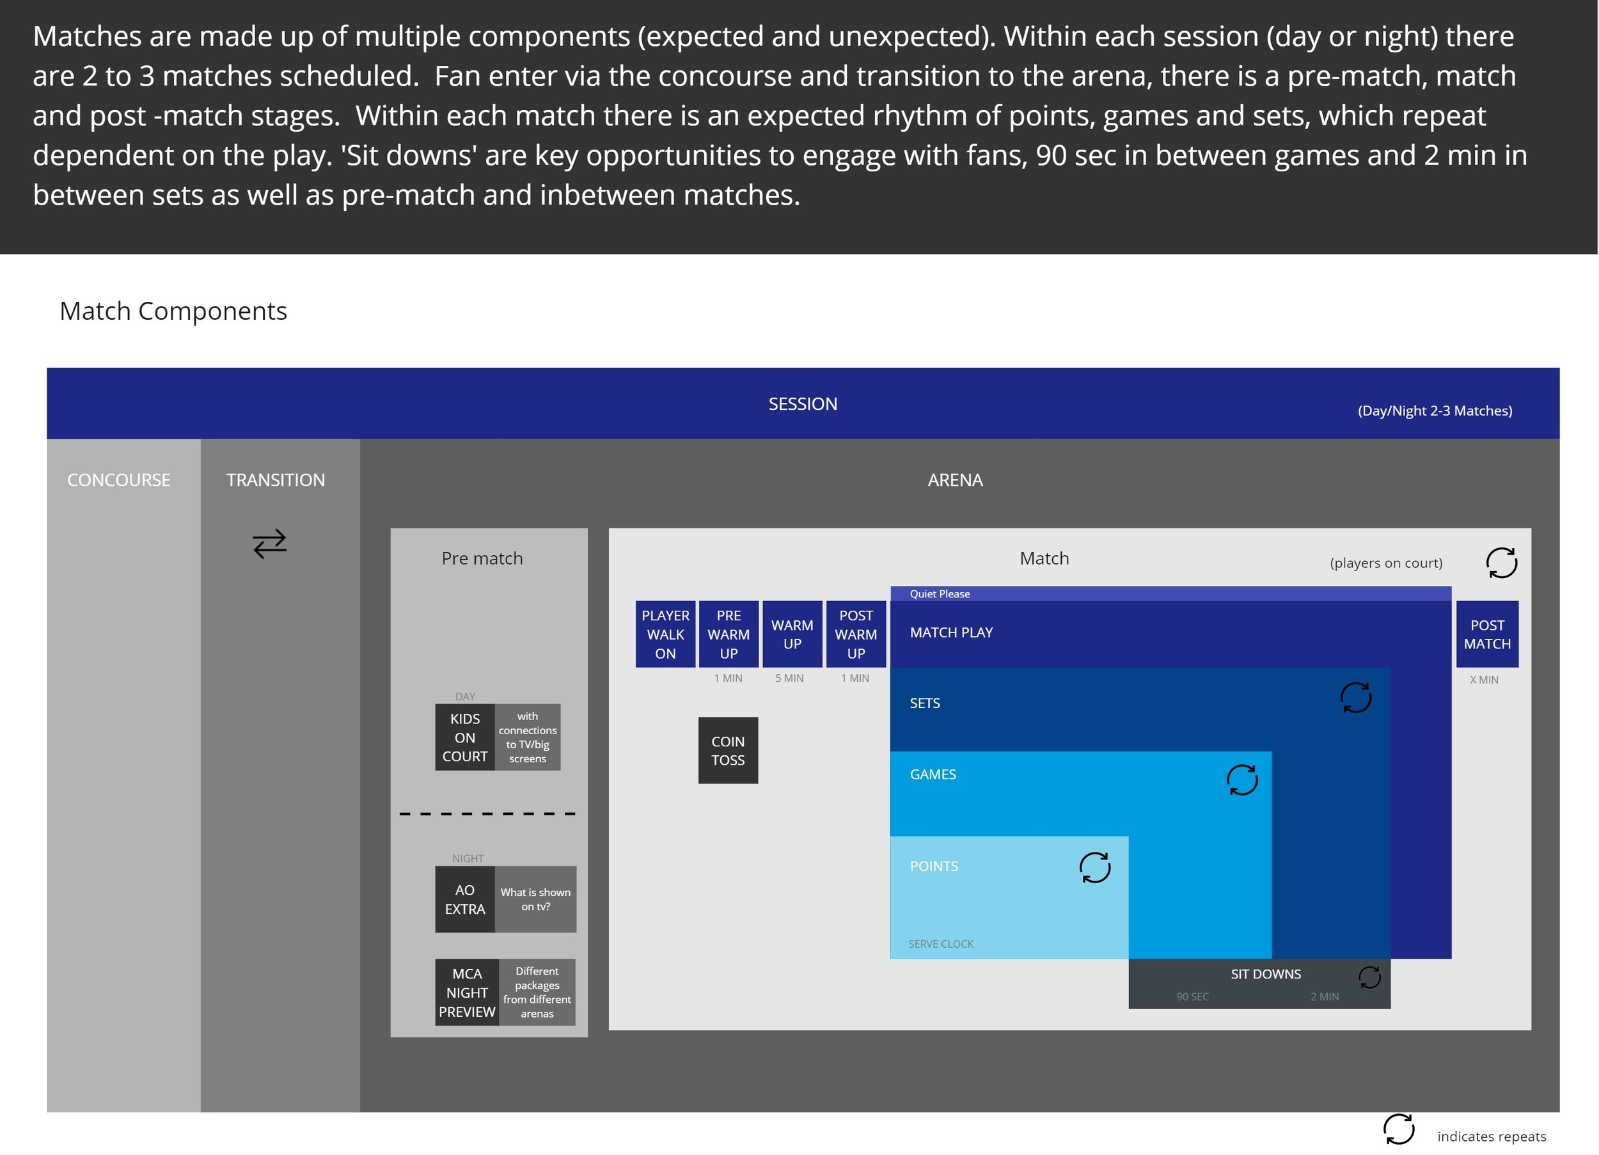Click the repeat icon in POINTS block
The height and width of the screenshot is (1155, 1599).
[1094, 867]
